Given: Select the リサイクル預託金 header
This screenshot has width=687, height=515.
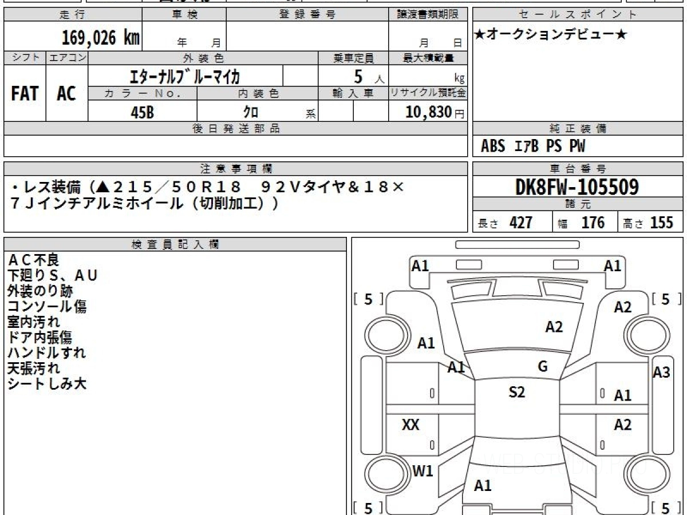Looking at the screenshot, I should click(x=427, y=93).
